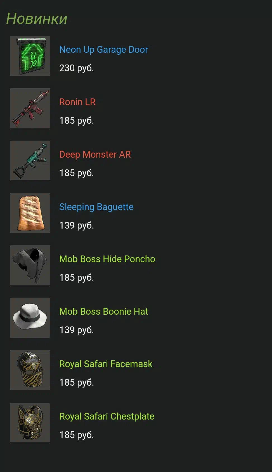Open the Deep Monster AR weapon image

pyautogui.click(x=30, y=160)
